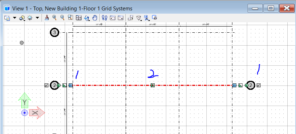Click the Update View paintbrush icon
296x134 pixels.
47,18
